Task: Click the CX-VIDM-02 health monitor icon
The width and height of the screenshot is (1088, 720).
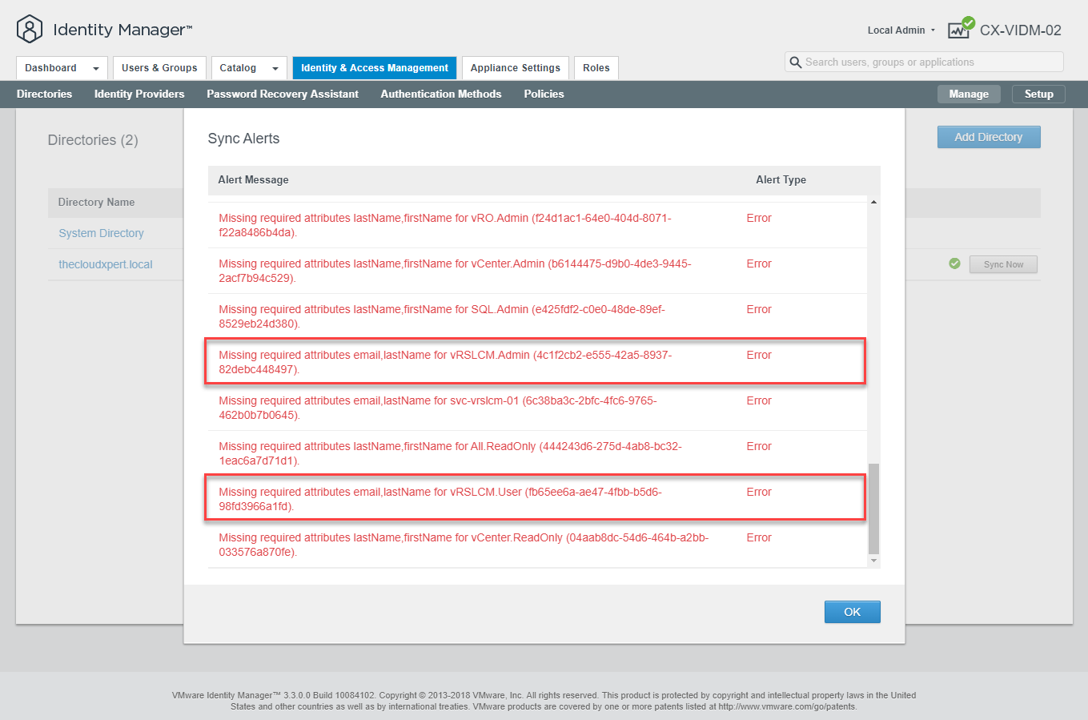Action: pos(960,29)
